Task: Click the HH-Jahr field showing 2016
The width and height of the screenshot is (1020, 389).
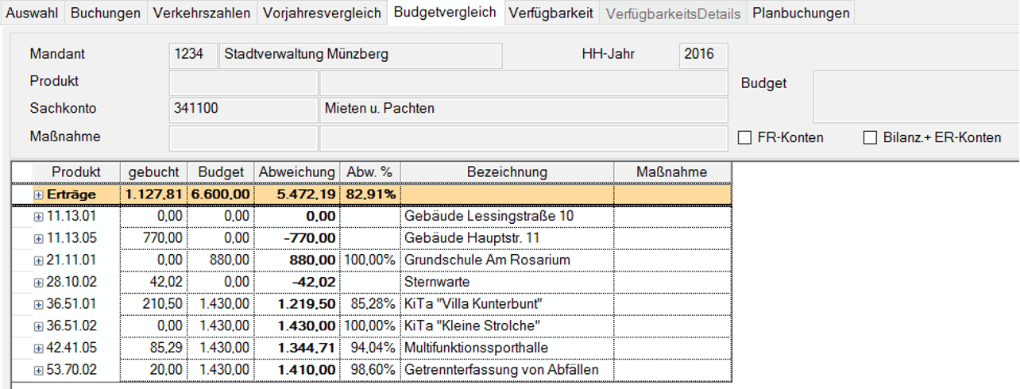Action: (703, 55)
